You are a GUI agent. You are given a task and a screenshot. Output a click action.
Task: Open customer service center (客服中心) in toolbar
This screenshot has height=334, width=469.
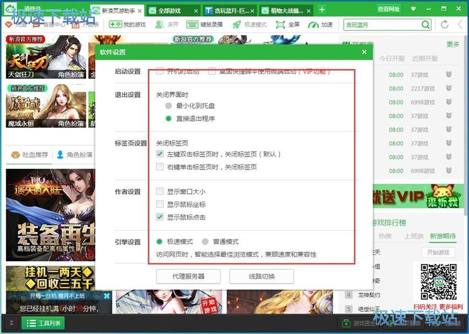click(49, 24)
